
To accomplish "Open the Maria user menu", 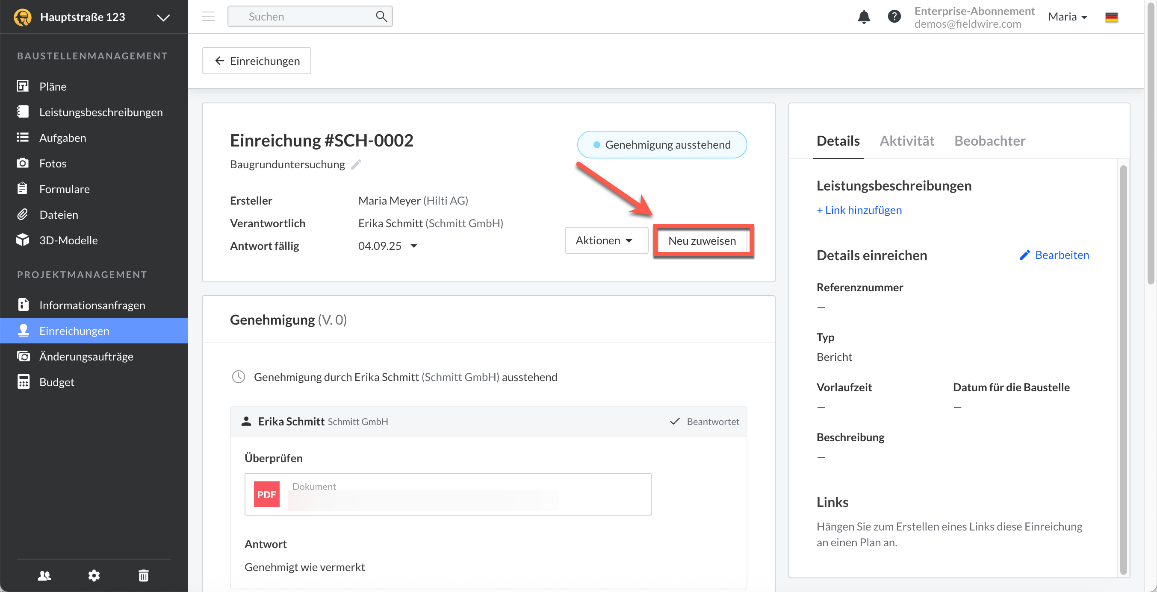I will tap(1067, 17).
